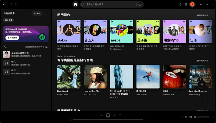Click the 建立 create button
The image size is (216, 123).
click(x=37, y=14)
